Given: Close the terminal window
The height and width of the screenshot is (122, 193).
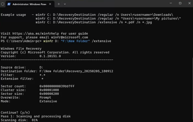Looking at the screenshot, I should coord(189,3).
